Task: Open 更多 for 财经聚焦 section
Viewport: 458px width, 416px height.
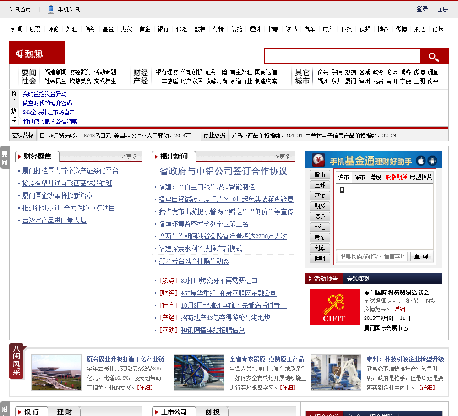Action: point(130,157)
